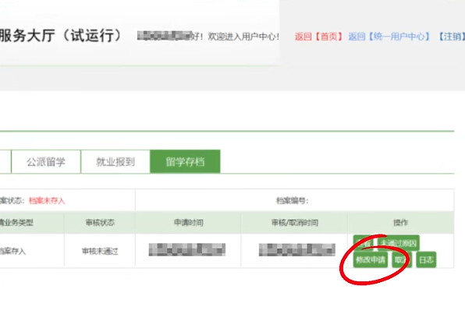Click the red 档案未存入 status text
This screenshot has height=335, width=465.
click(x=47, y=201)
